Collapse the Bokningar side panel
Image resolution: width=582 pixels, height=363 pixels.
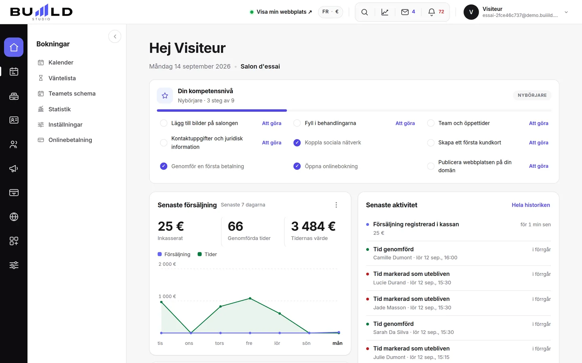pos(115,37)
